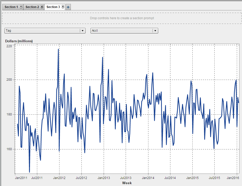The image size is (242, 186).
Task: Open the Section 2 tab menu arrow
Action: [x=42, y=7]
